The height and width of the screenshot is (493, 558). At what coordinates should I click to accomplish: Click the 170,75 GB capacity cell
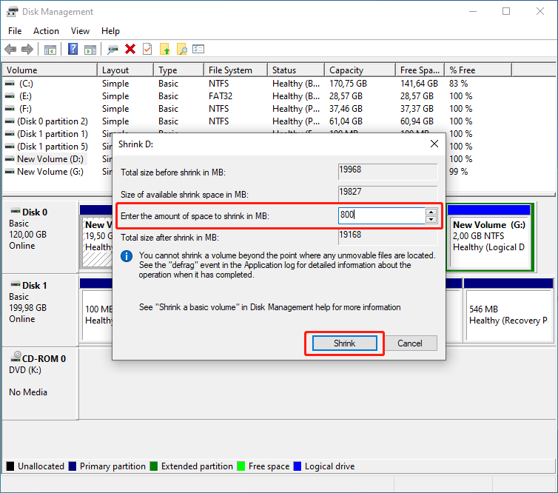[348, 84]
